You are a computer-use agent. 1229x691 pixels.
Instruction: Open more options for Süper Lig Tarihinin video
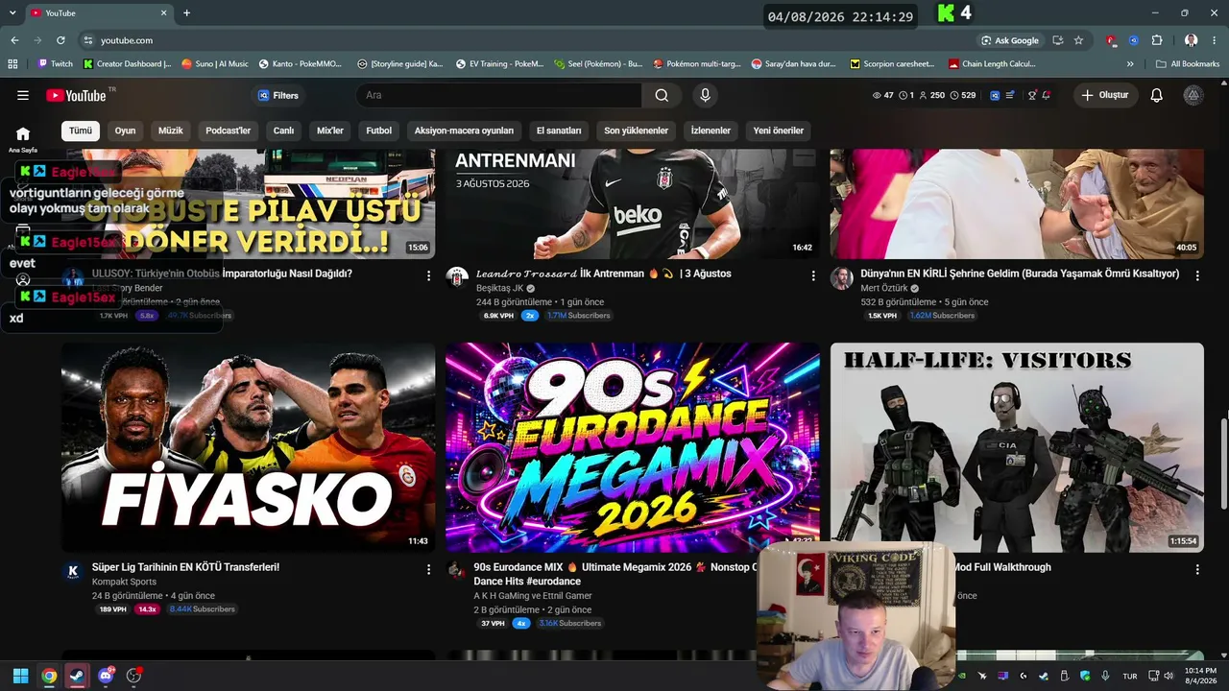tap(428, 569)
